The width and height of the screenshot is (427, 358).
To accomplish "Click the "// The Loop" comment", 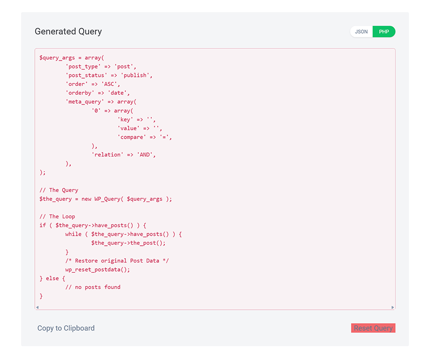I will [x=57, y=216].
